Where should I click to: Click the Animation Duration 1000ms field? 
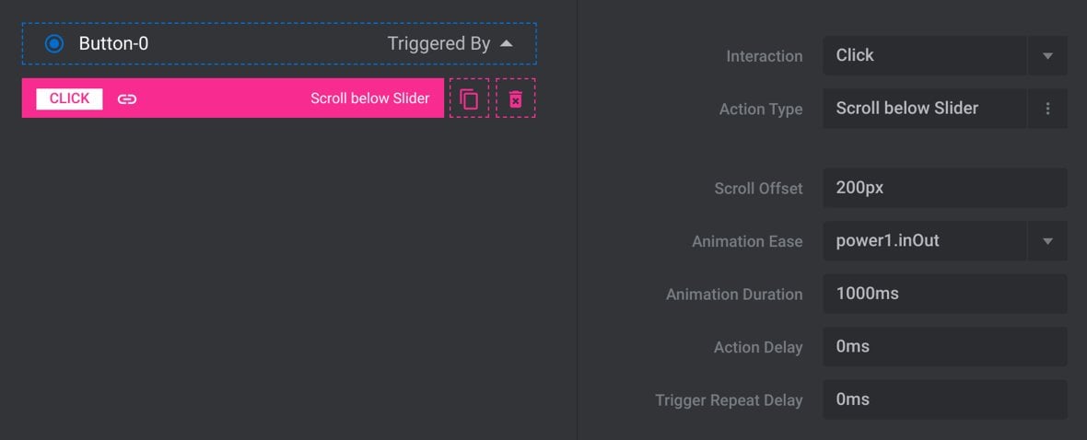point(945,294)
